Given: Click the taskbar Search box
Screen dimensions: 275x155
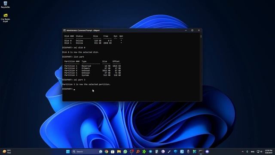Looking at the screenshot, I should coord(87,152).
